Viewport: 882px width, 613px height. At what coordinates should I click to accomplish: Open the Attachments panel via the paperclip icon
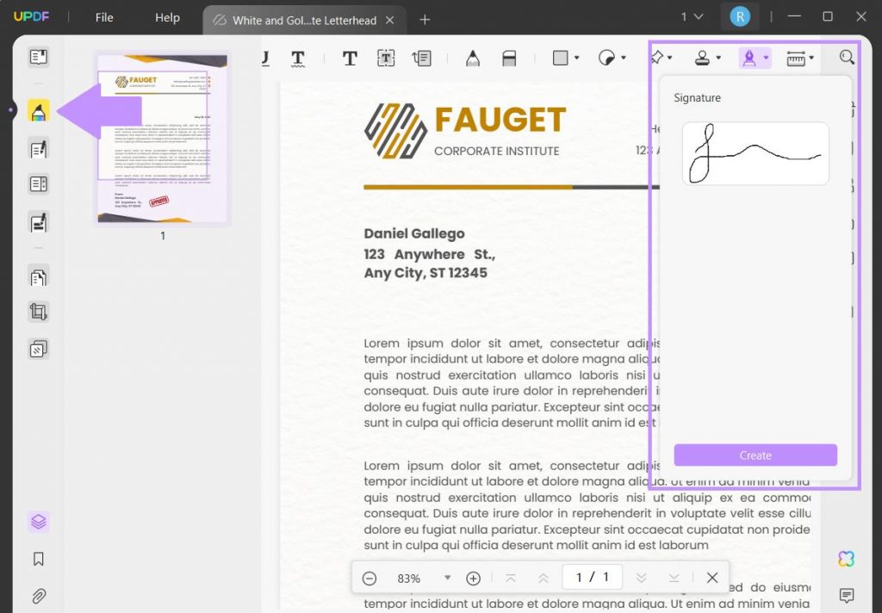(x=38, y=596)
